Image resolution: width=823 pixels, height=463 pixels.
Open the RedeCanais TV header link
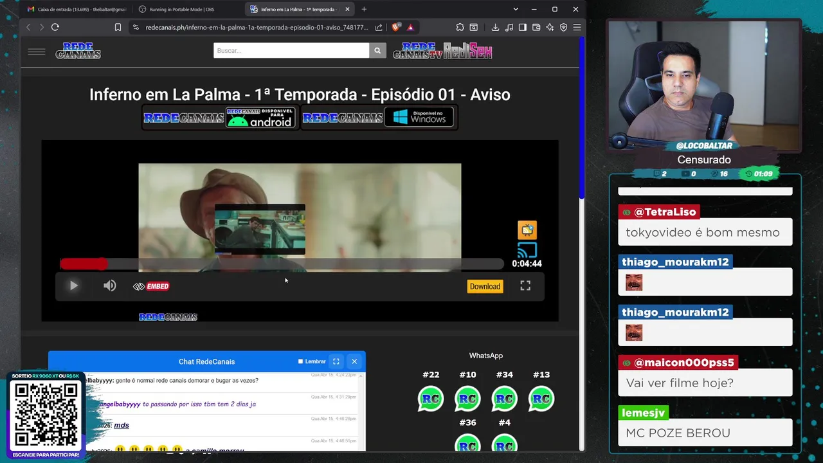click(x=417, y=51)
